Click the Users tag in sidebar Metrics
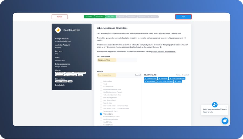 [x=80, y=75]
